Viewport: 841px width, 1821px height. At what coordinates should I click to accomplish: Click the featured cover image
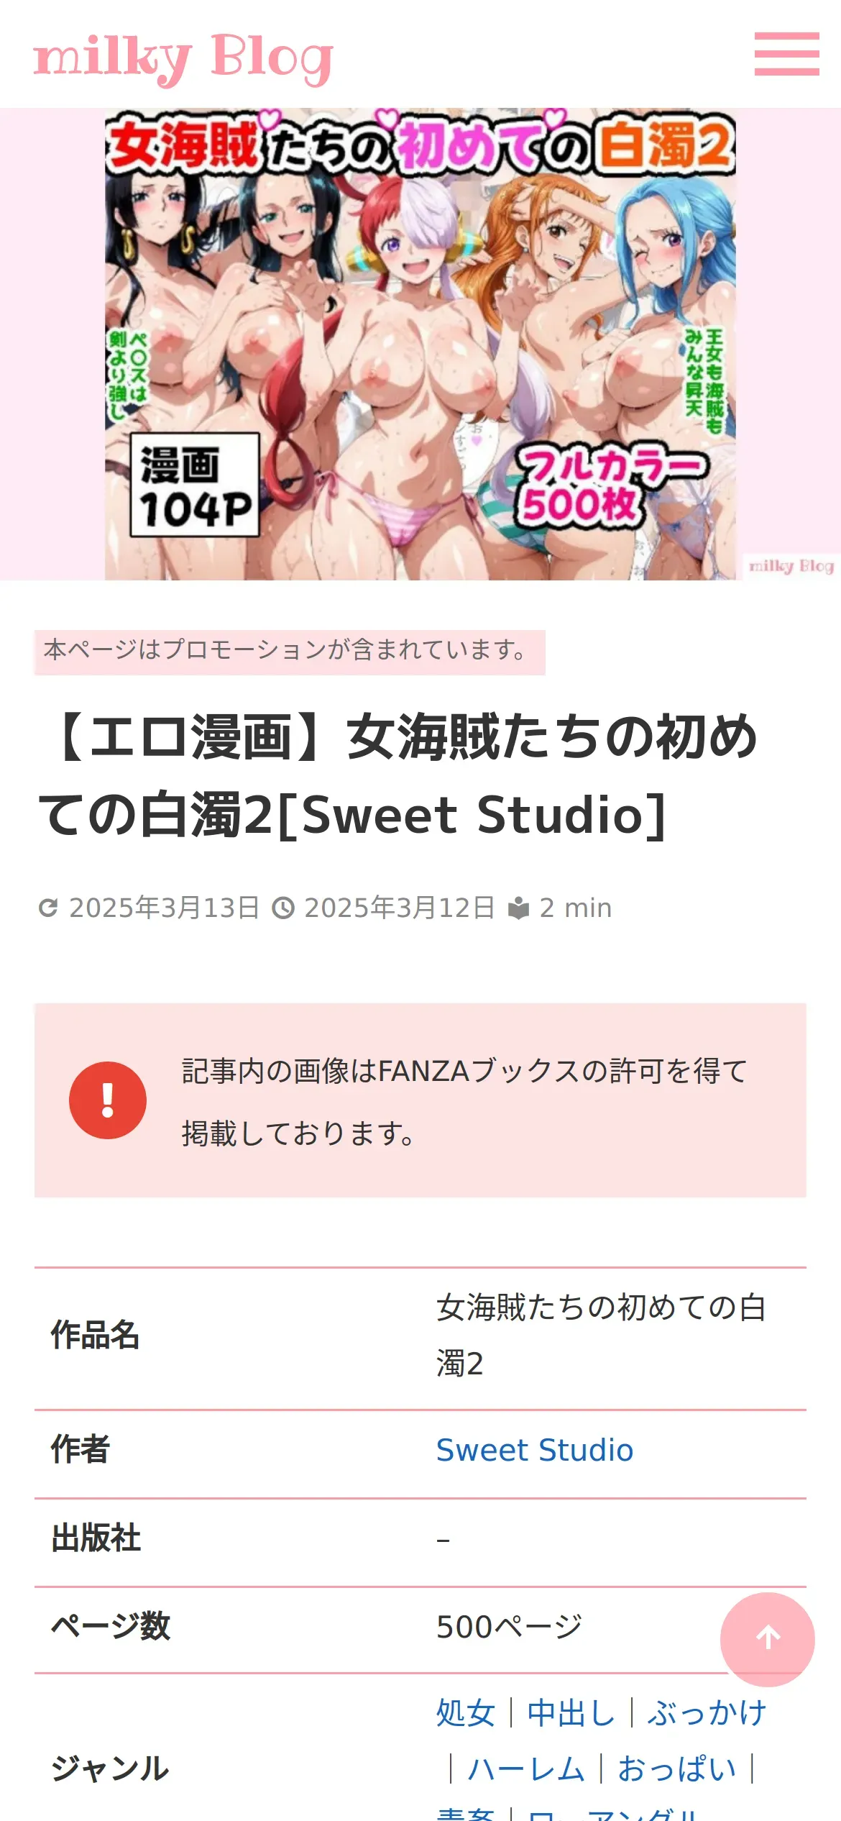click(x=420, y=344)
